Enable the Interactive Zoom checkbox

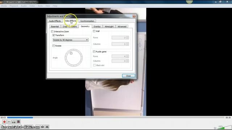tap(52, 31)
